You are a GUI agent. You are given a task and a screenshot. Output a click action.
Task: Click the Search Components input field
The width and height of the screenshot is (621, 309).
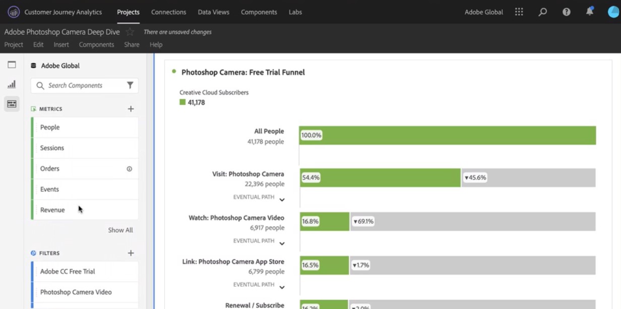coord(85,86)
